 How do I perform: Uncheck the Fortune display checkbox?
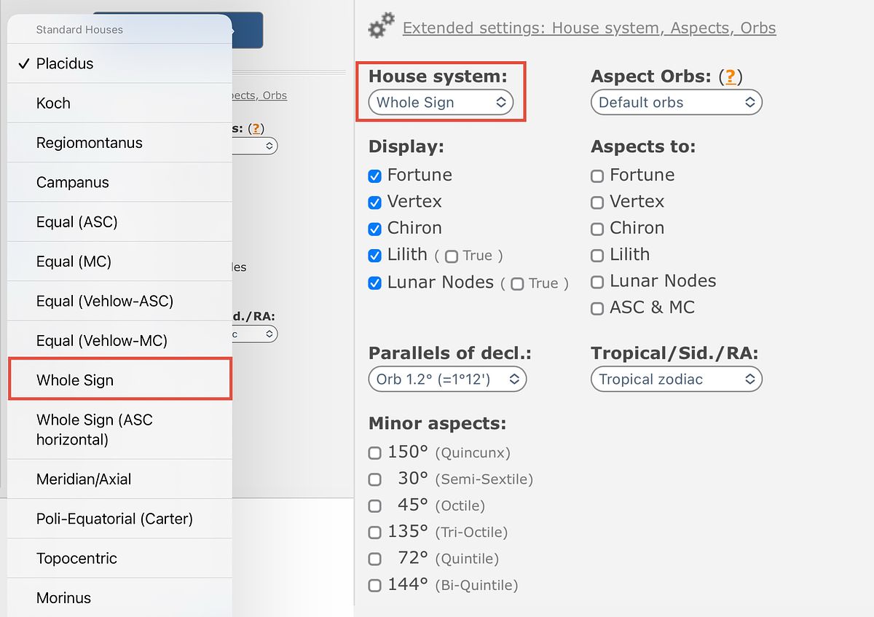tap(375, 176)
